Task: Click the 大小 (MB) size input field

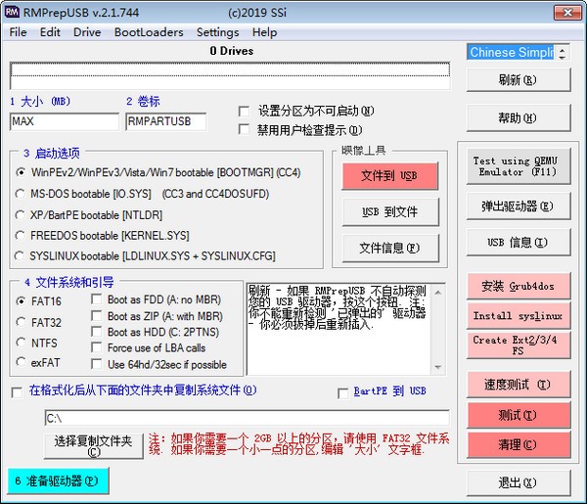Action: tap(64, 121)
